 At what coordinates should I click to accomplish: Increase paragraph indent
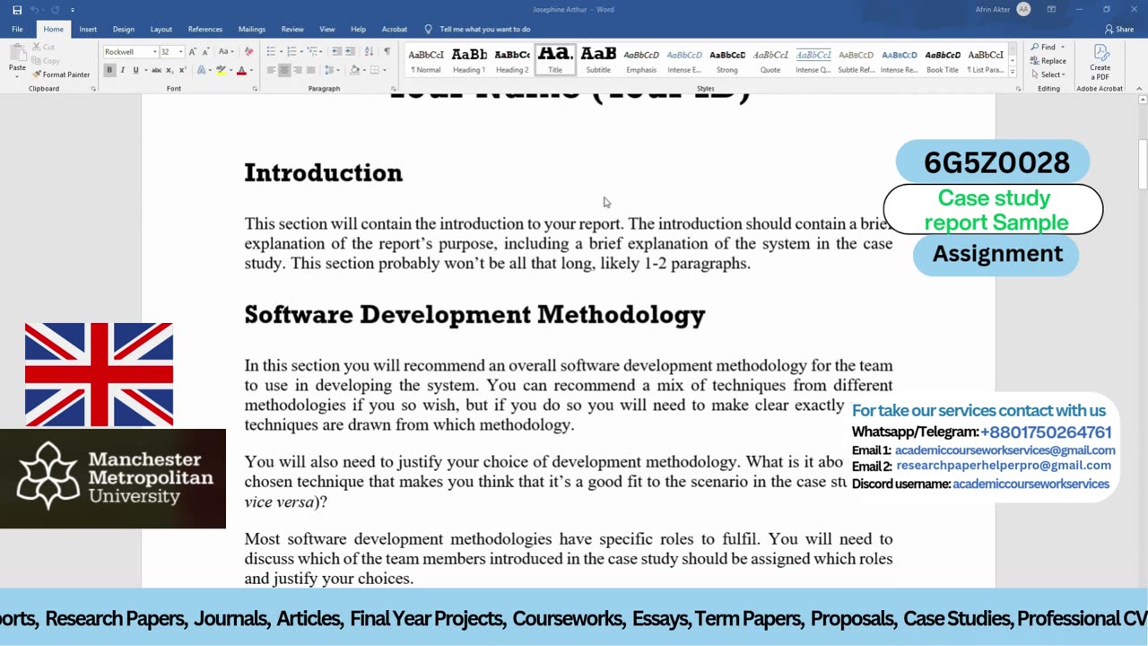(350, 52)
